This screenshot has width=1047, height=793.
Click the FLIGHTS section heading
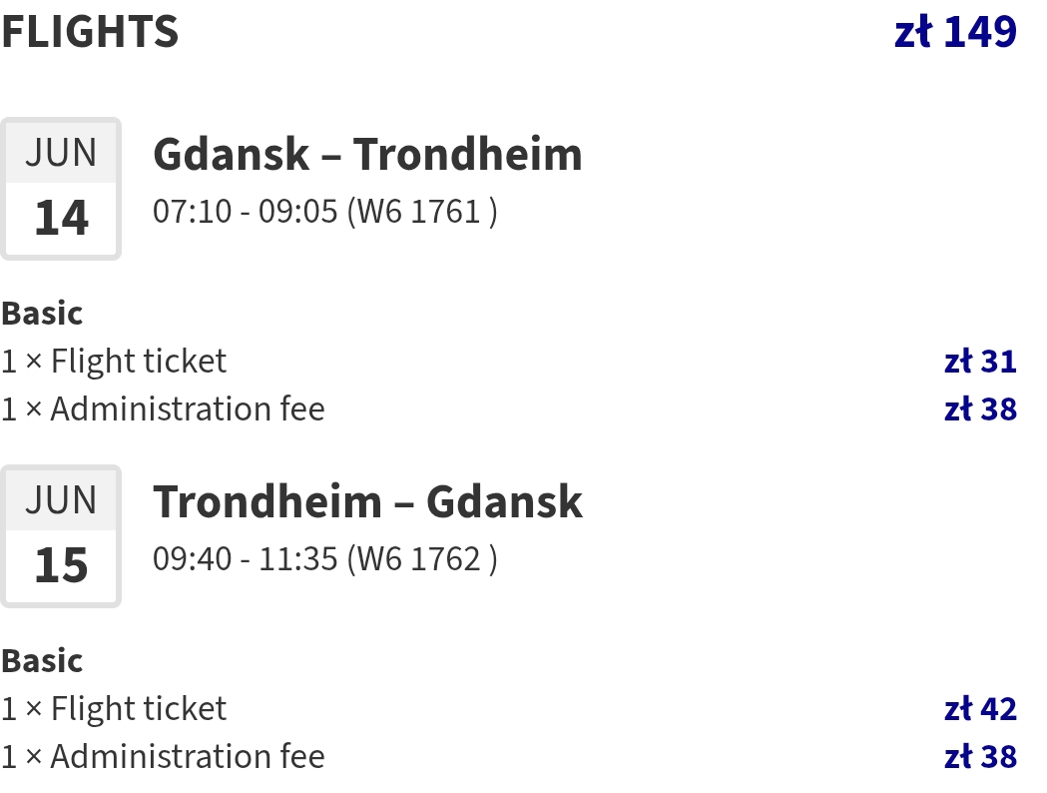[90, 31]
